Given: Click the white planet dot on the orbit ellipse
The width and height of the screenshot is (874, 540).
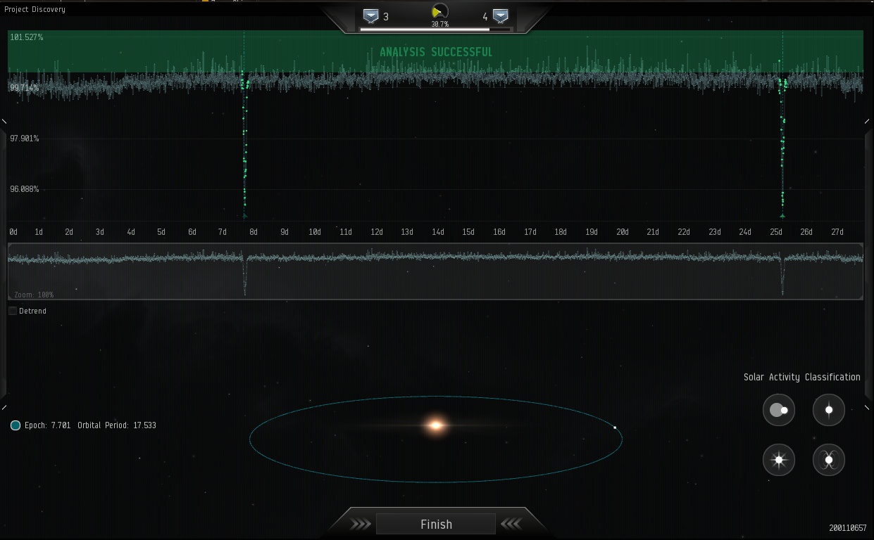Looking at the screenshot, I should coord(615,427).
